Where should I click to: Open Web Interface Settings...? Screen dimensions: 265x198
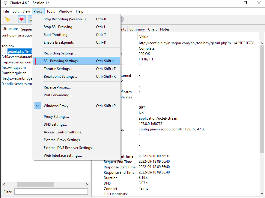[76, 155]
